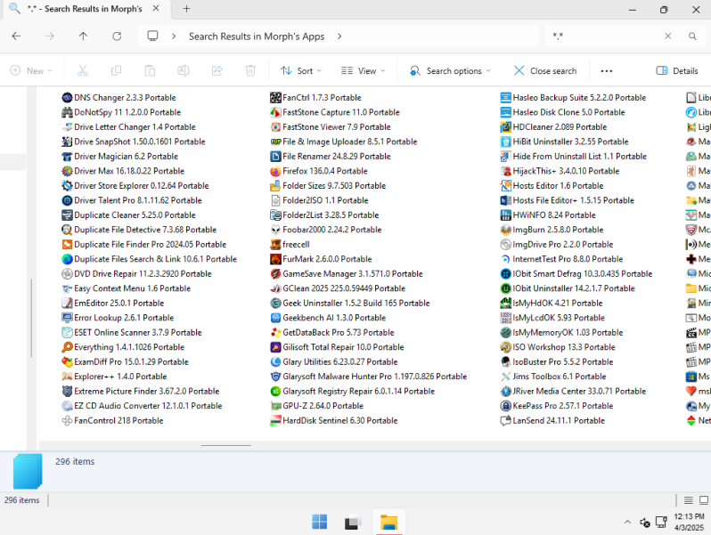Click the Copy icon in toolbar
The image size is (711, 535).
pyautogui.click(x=116, y=70)
